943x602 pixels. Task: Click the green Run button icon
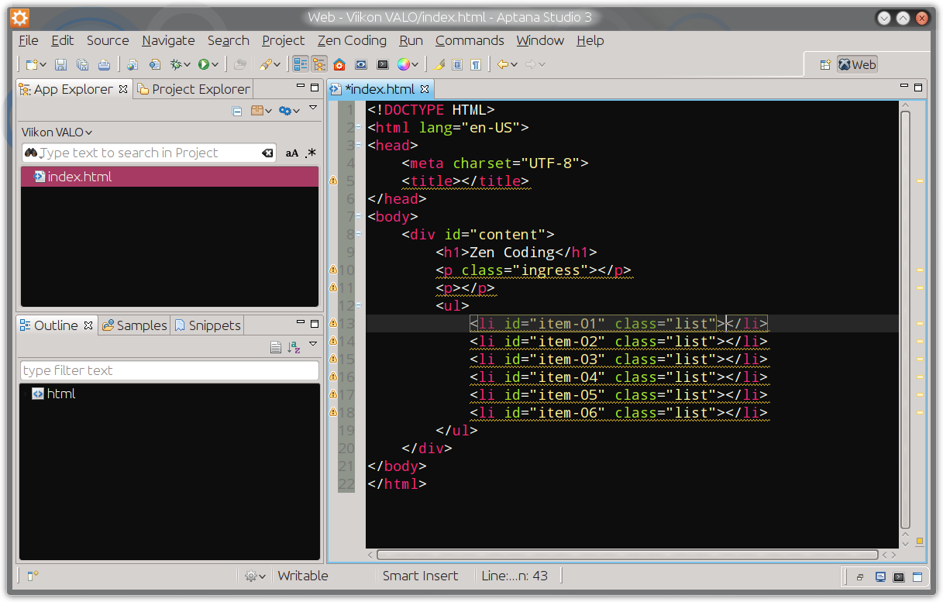[x=204, y=65]
